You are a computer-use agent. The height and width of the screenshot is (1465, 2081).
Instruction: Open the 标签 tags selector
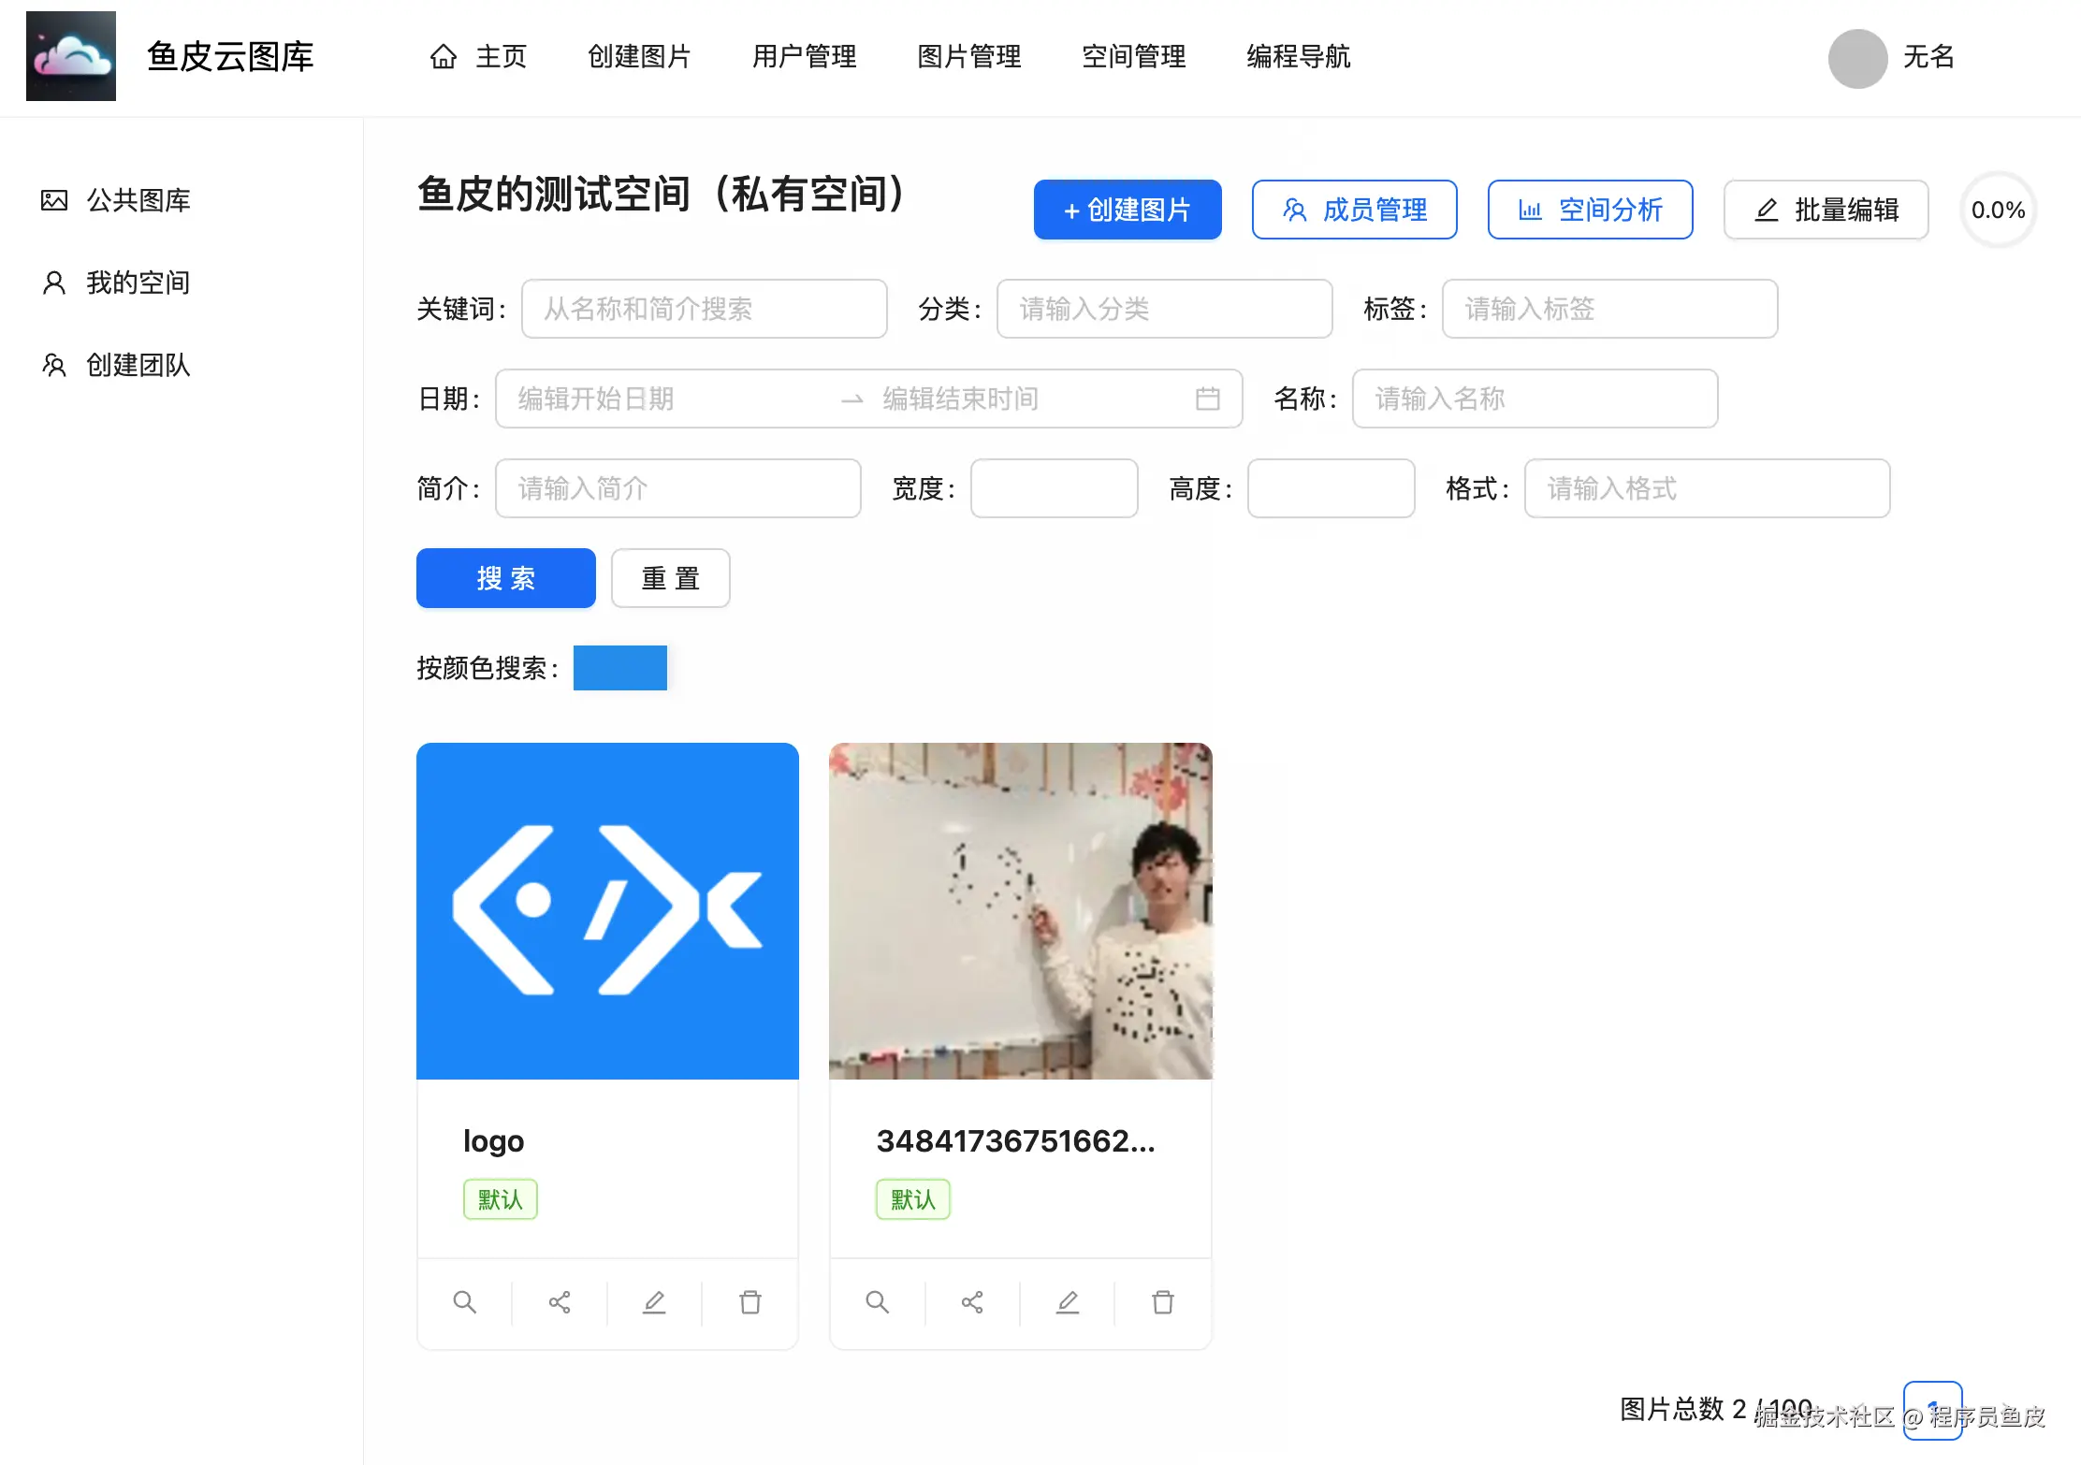click(x=1609, y=309)
